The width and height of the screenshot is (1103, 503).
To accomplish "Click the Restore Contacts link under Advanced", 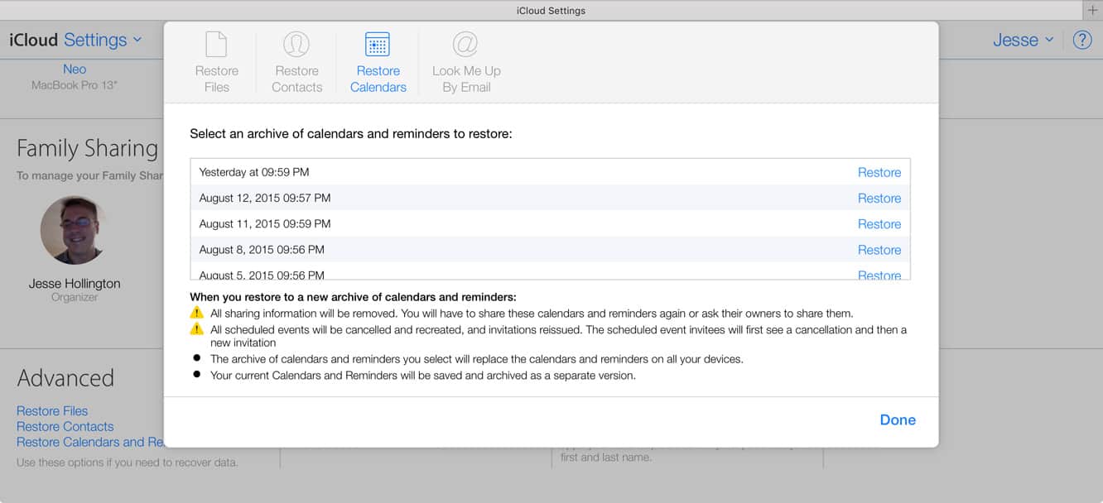I will [x=65, y=426].
